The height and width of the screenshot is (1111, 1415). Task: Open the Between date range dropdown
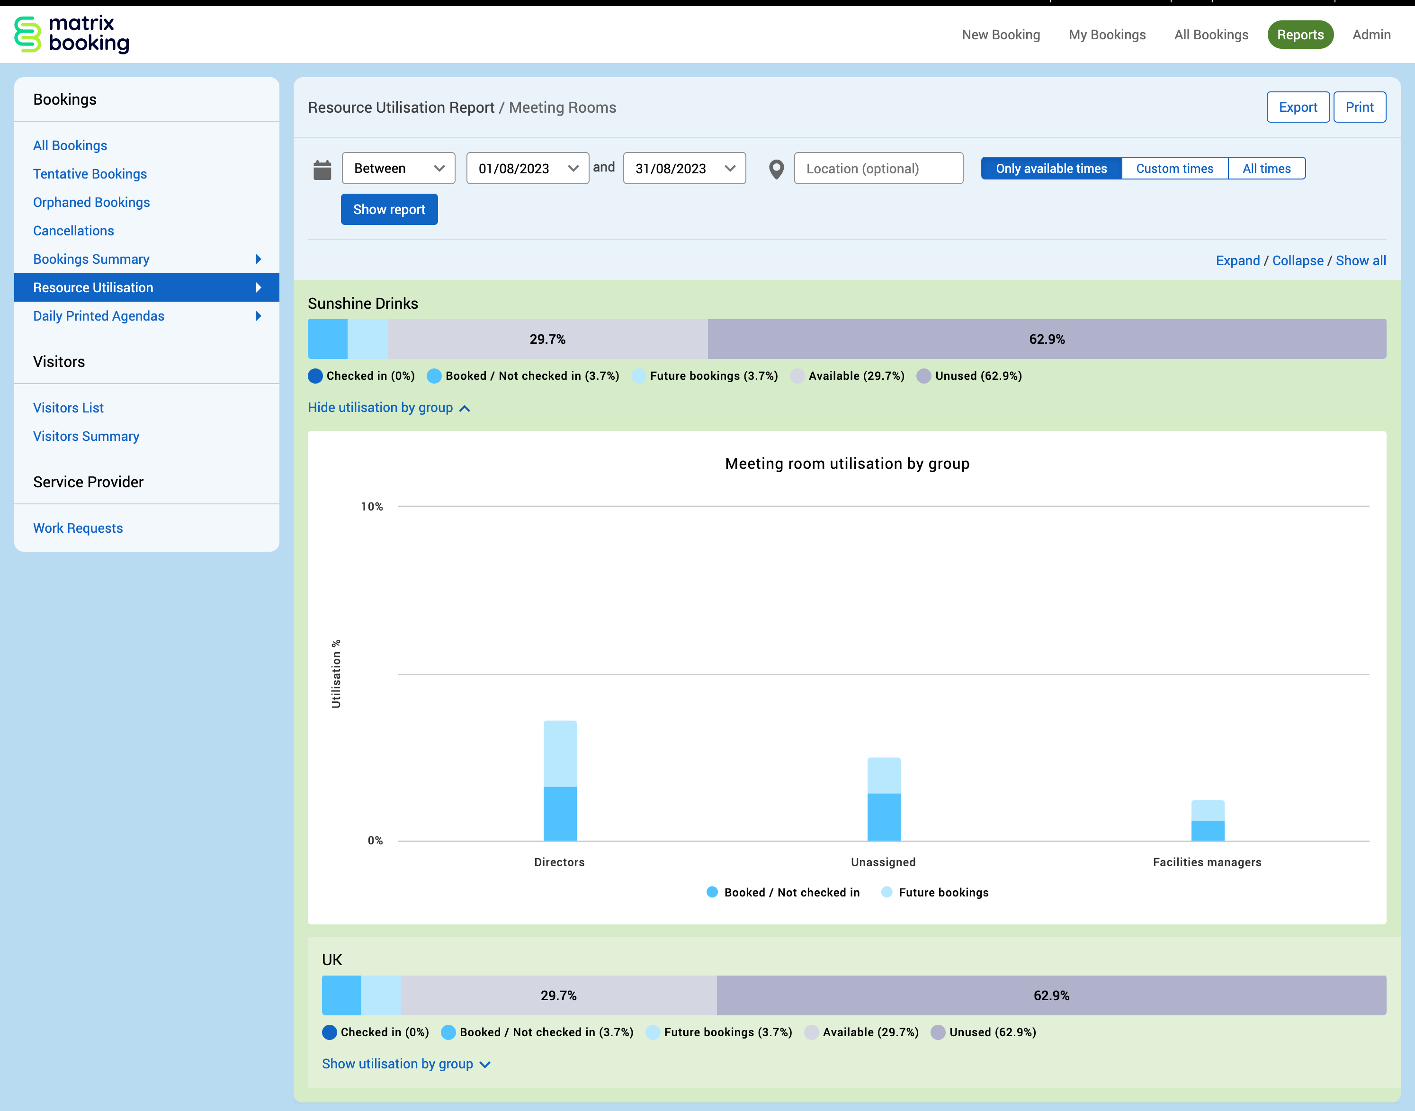tap(398, 169)
